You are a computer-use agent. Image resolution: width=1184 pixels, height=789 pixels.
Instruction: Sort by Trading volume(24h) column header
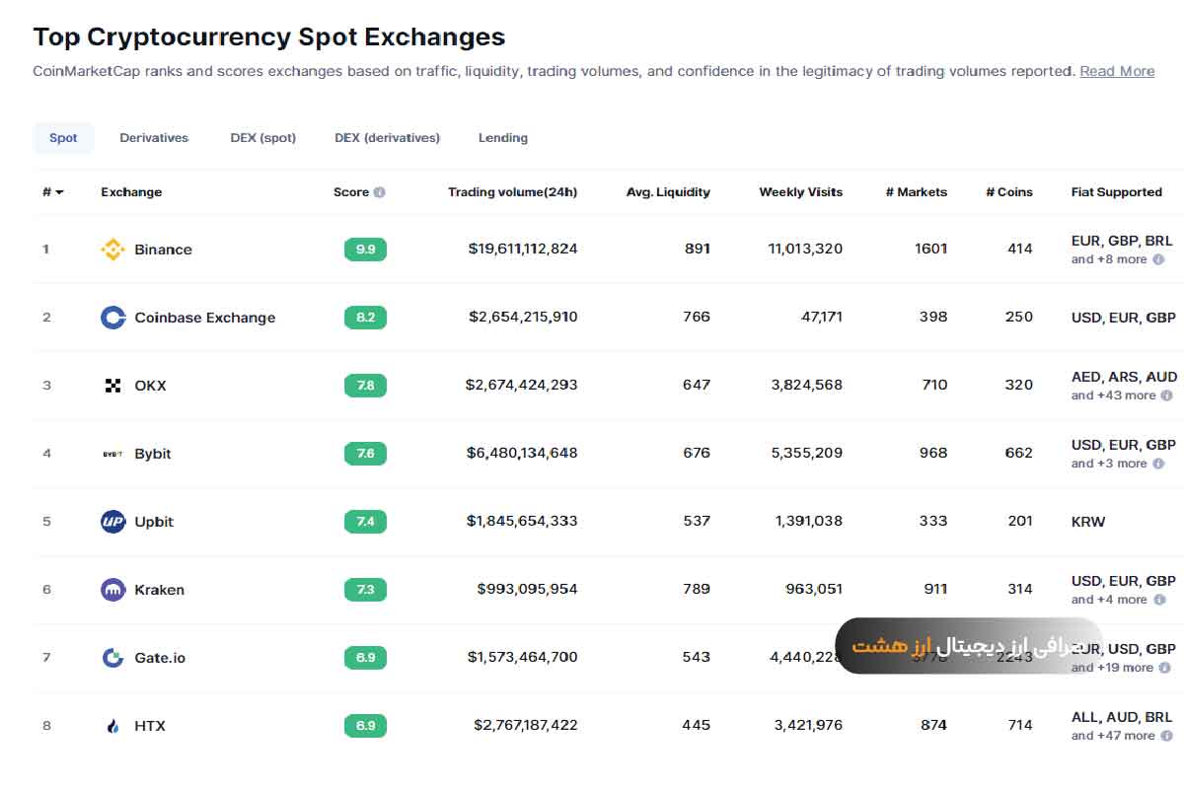[x=512, y=192]
